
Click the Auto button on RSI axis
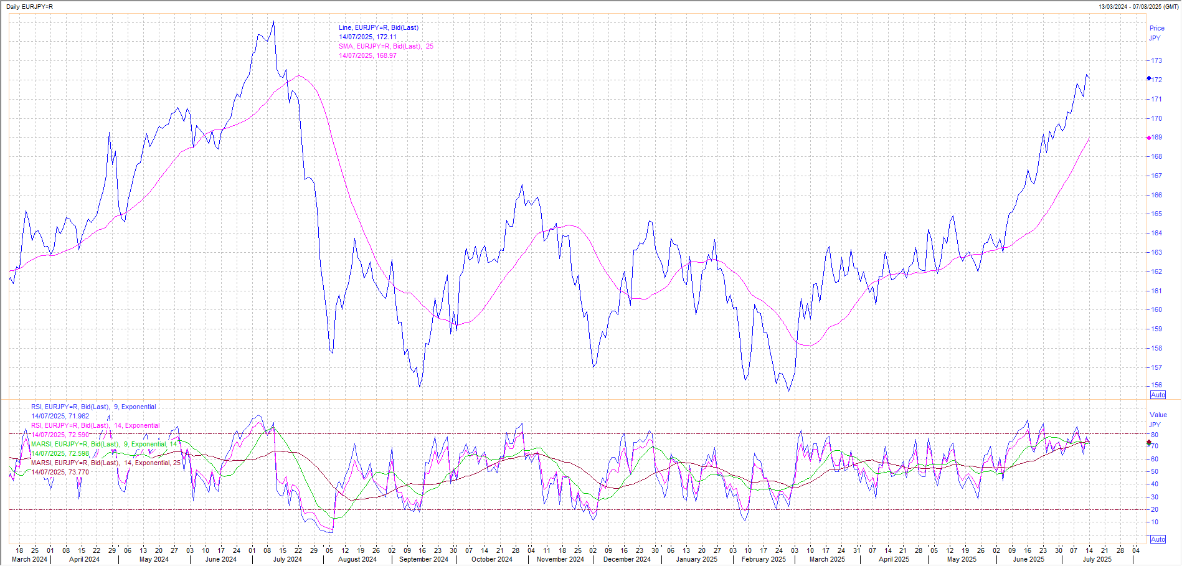coord(1158,539)
